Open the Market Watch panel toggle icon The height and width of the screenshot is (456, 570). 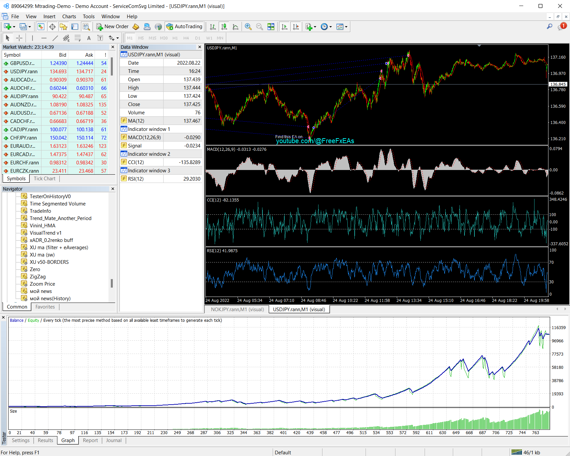coord(41,27)
